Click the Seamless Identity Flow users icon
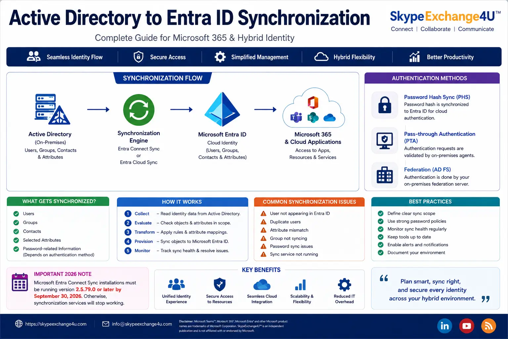The height and width of the screenshot is (339, 508). click(33, 57)
